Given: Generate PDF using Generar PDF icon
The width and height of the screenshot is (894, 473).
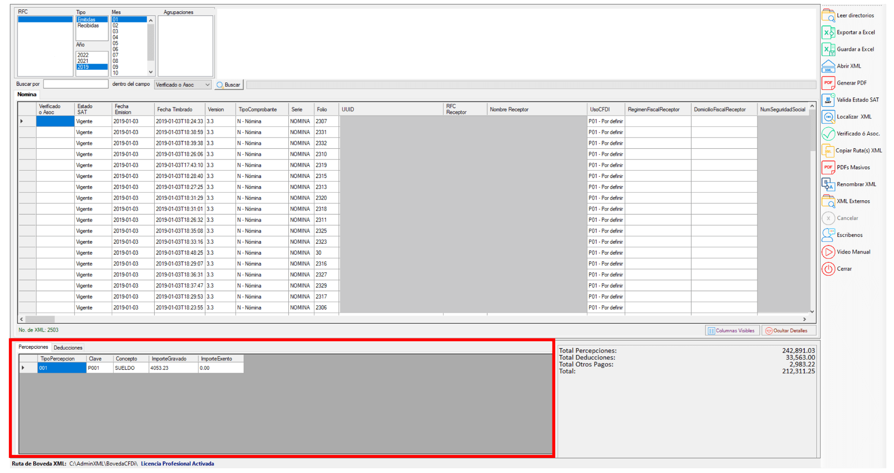Looking at the screenshot, I should pos(828,83).
